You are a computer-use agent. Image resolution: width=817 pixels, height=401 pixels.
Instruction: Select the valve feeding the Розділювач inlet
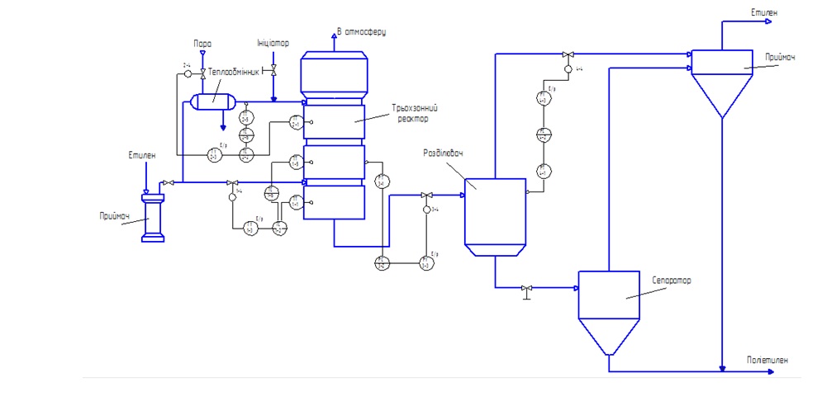pyautogui.click(x=427, y=195)
